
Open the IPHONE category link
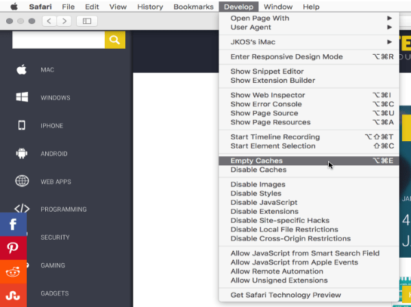(52, 126)
